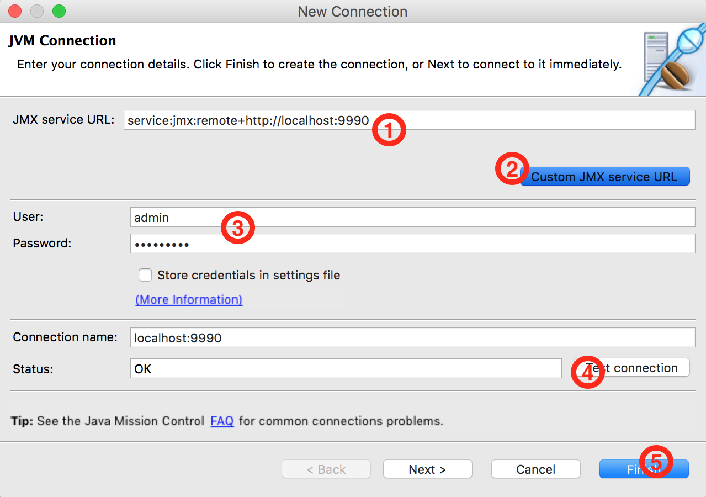Click the red numbered badge 3
706x497 pixels.
coord(238,227)
